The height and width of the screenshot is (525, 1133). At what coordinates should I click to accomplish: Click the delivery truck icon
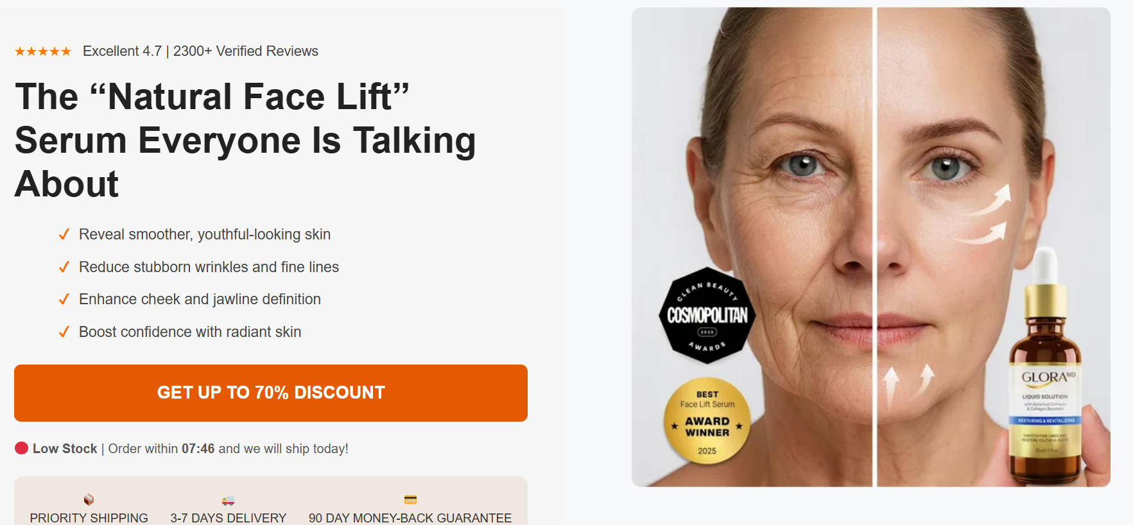[x=228, y=500]
